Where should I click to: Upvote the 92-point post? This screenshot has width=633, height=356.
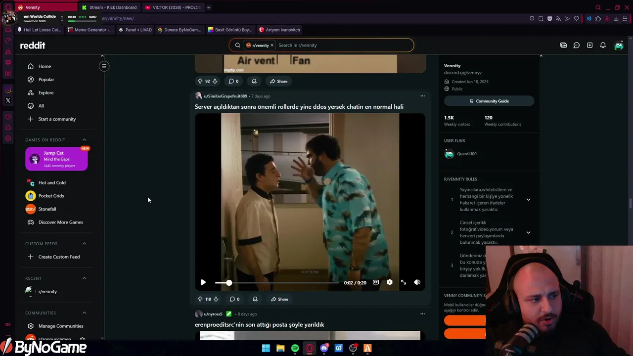coord(200,81)
